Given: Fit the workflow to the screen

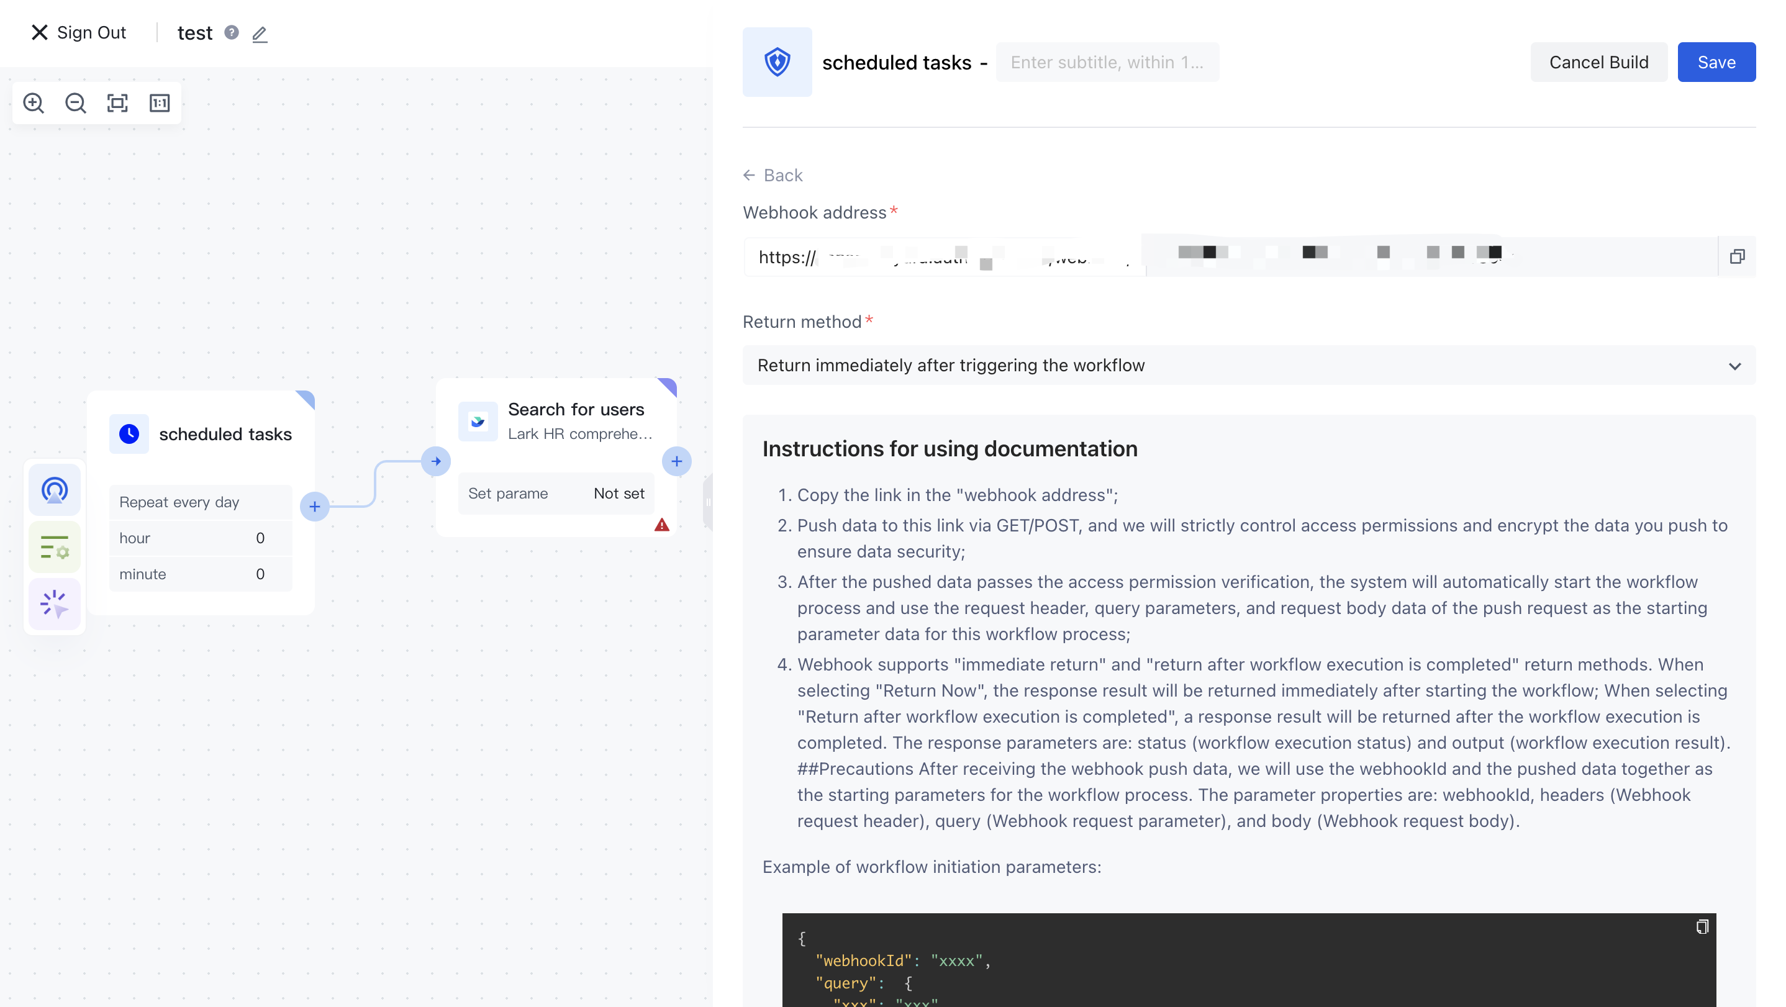Looking at the screenshot, I should click(117, 102).
